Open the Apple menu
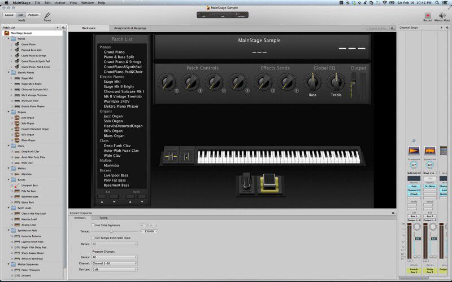 click(6, 3)
